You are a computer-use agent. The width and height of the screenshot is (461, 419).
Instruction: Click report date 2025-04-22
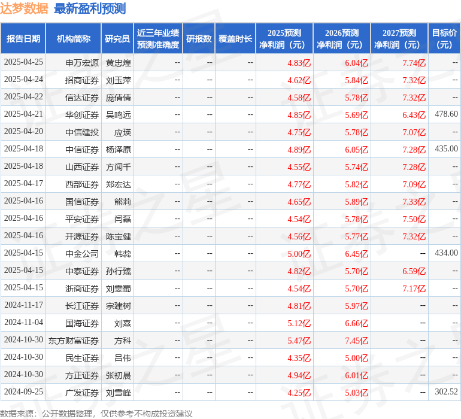point(23,96)
